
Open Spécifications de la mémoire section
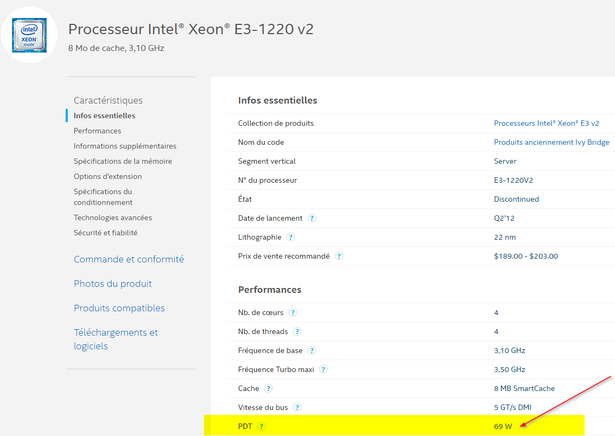pyautogui.click(x=123, y=161)
